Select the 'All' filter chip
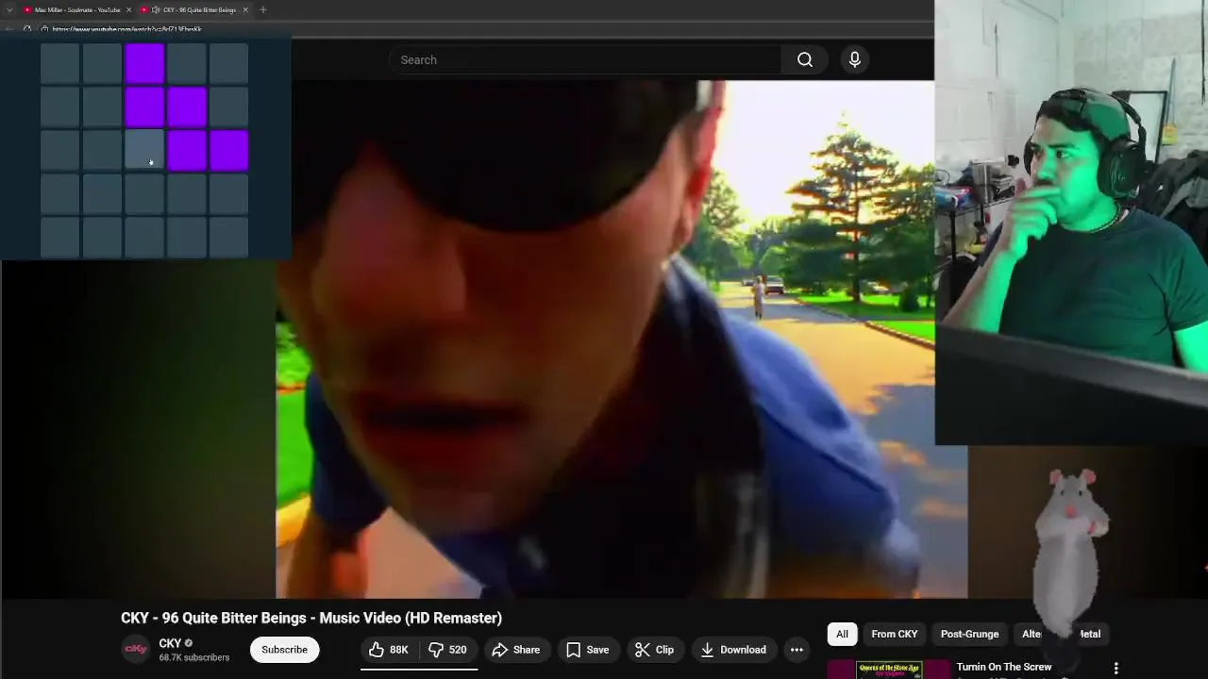 [x=842, y=634]
